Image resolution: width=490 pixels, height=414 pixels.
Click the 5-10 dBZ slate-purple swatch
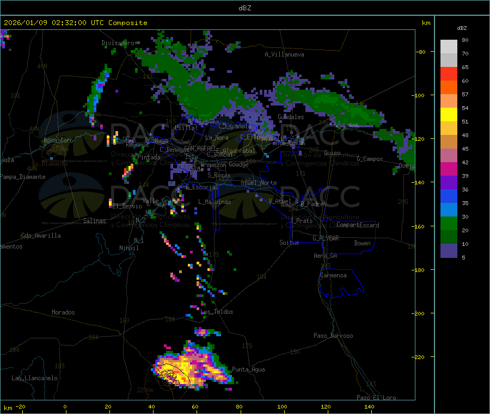[449, 251]
